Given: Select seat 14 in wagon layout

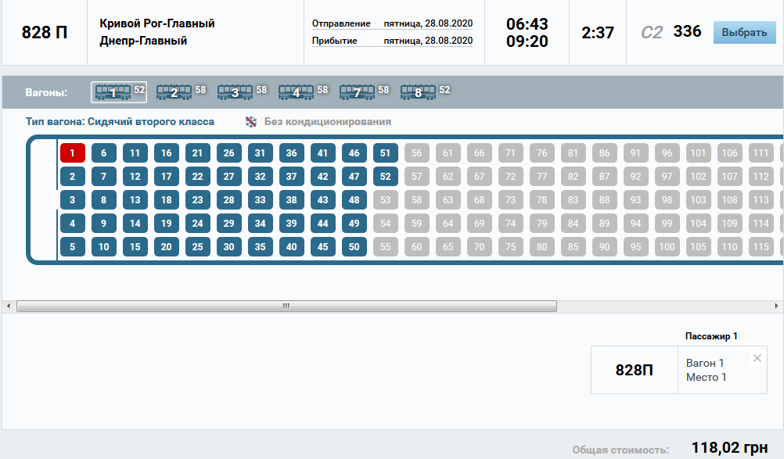Looking at the screenshot, I should point(135,224).
